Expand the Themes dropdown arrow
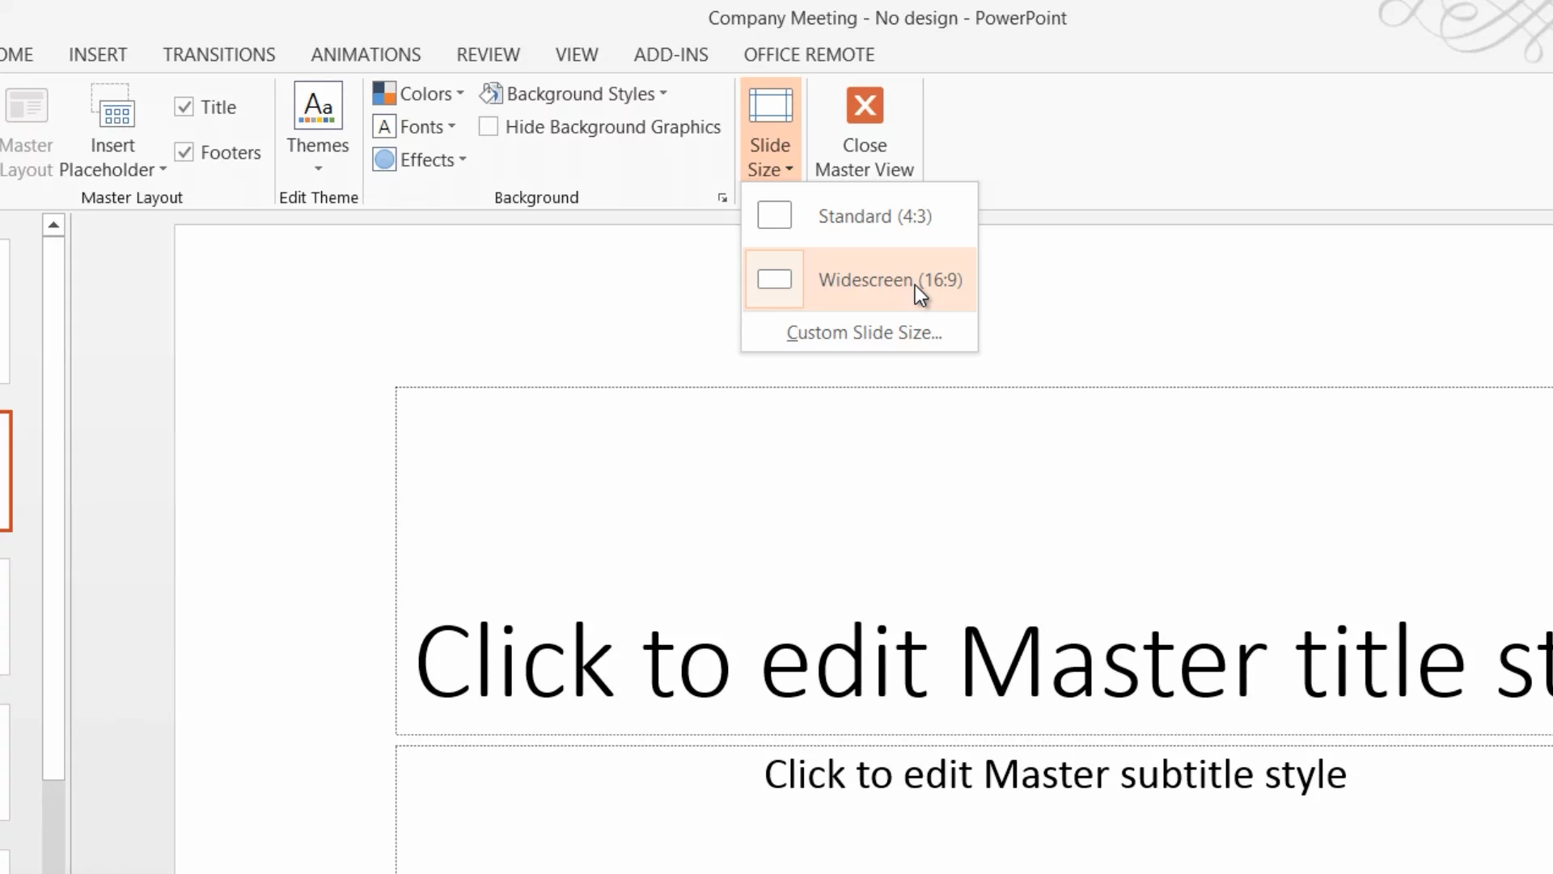The image size is (1553, 874). 318,169
